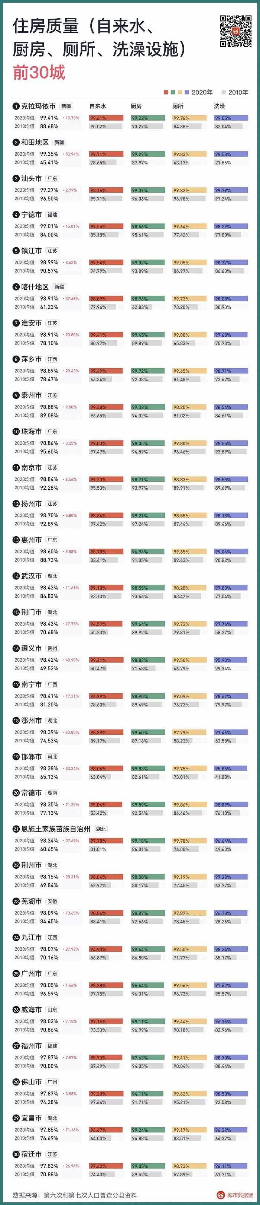Click the QR code in the header

coord(235,31)
